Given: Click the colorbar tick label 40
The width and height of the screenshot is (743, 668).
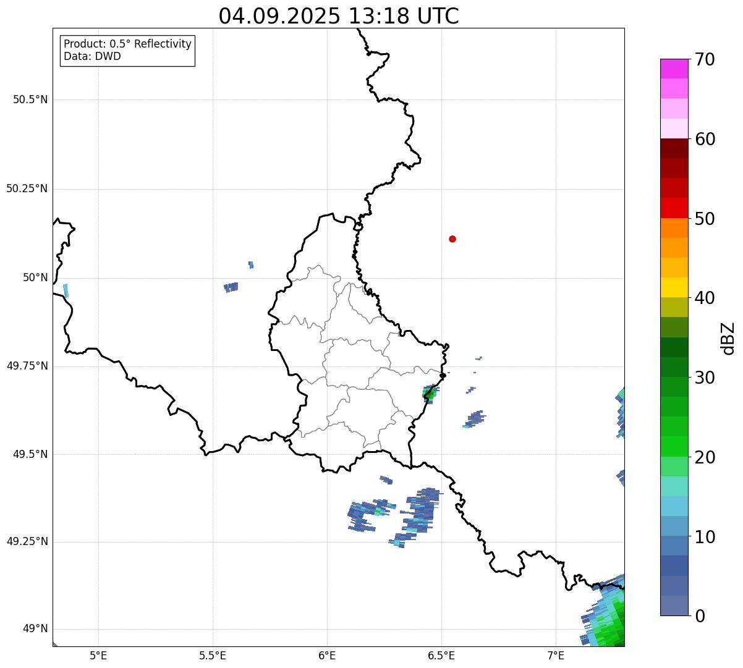Looking at the screenshot, I should [x=705, y=298].
